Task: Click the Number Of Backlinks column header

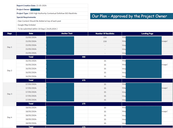Action: tap(105, 34)
